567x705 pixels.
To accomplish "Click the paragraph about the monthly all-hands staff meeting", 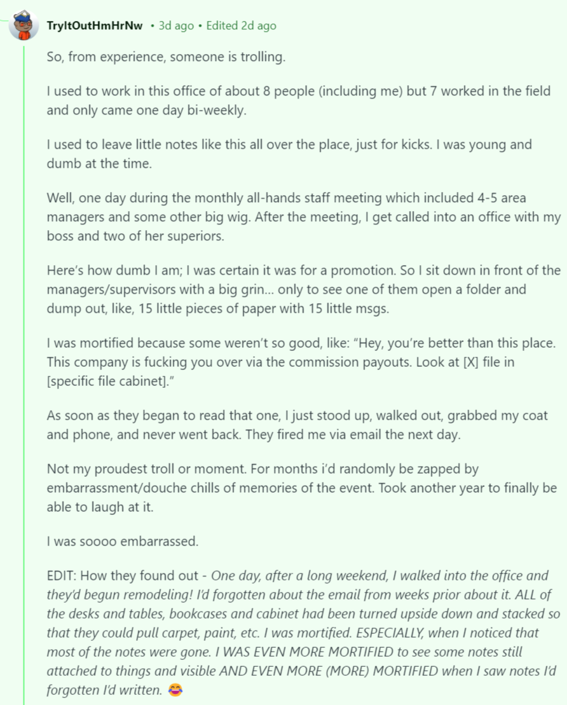I will [x=303, y=217].
